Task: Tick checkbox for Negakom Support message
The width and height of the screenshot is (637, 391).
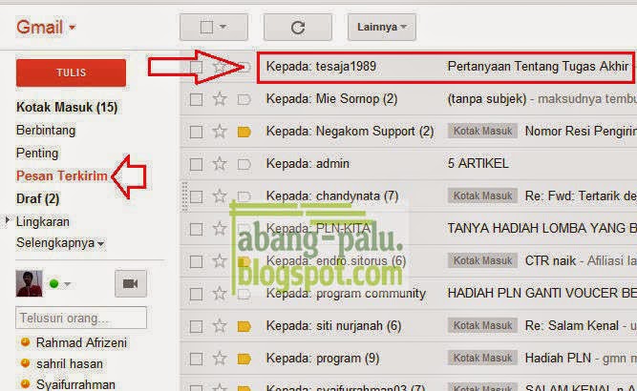Action: (196, 132)
